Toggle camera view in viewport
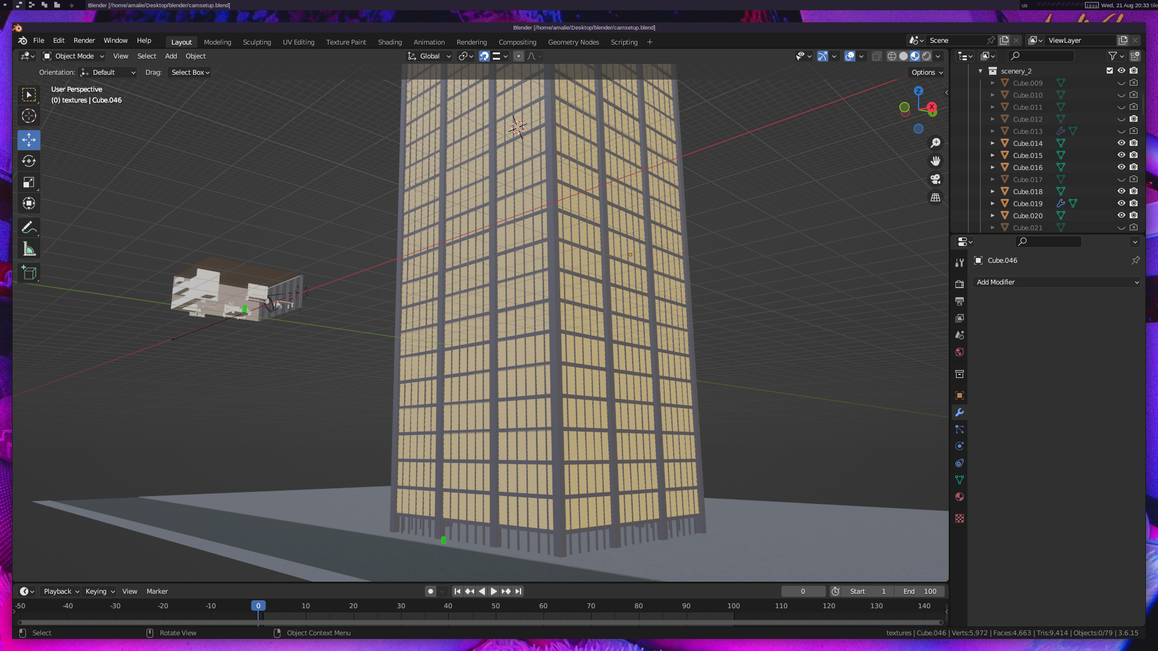The width and height of the screenshot is (1158, 651). click(935, 179)
